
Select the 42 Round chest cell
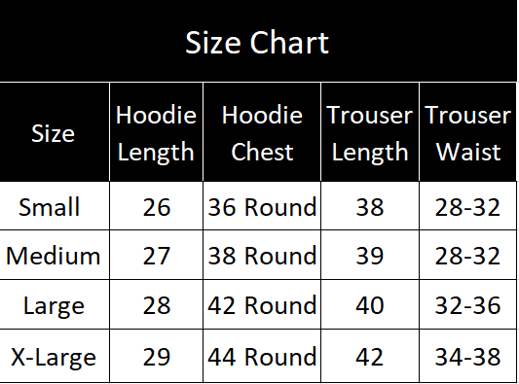point(262,304)
